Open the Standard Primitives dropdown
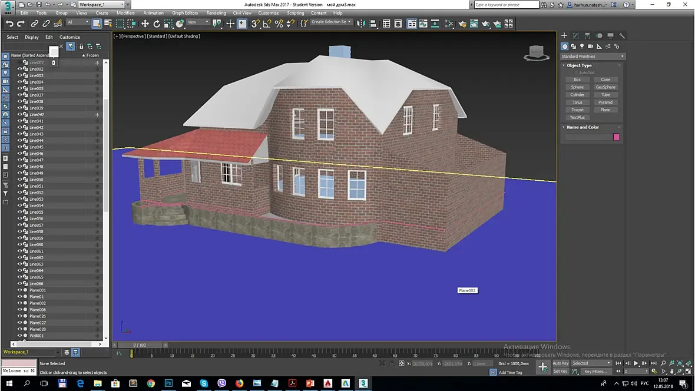 click(x=593, y=57)
